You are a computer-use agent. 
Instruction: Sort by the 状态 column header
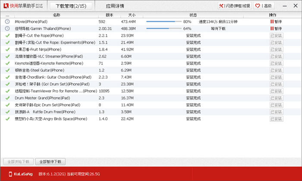pos(193,15)
